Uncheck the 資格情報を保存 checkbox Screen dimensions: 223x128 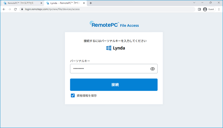73,96
